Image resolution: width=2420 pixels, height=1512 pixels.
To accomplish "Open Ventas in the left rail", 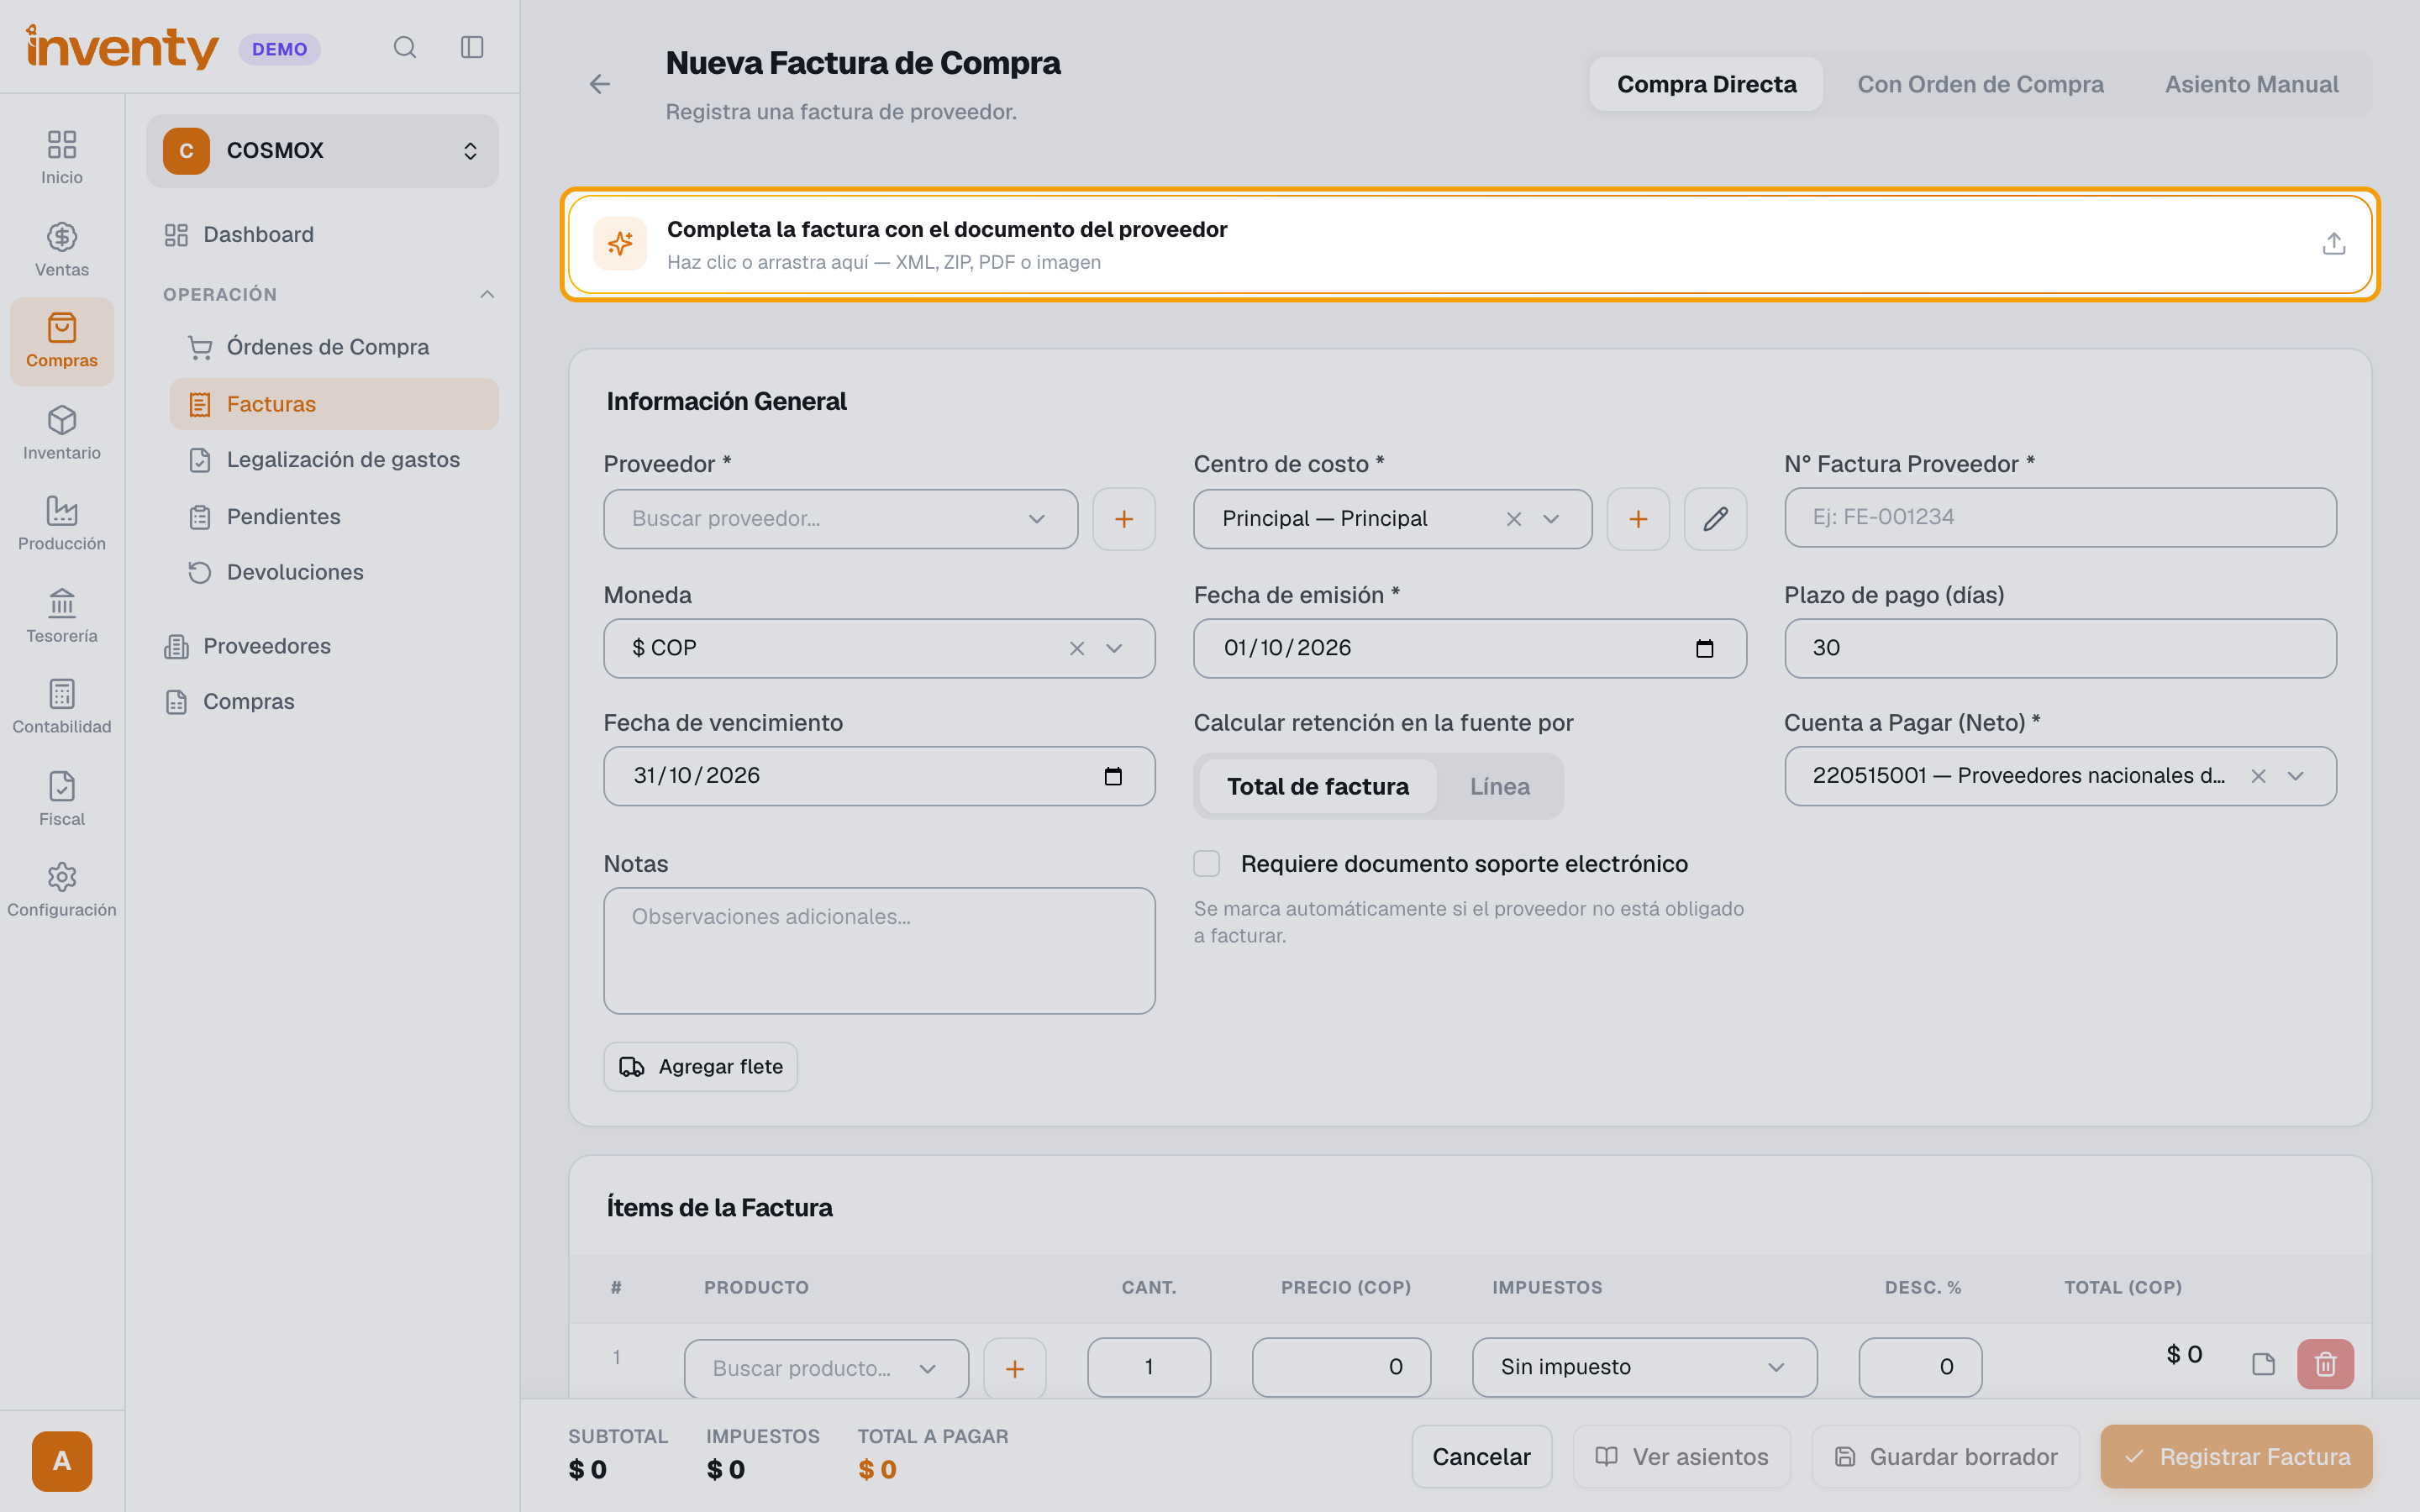I will tap(62, 249).
